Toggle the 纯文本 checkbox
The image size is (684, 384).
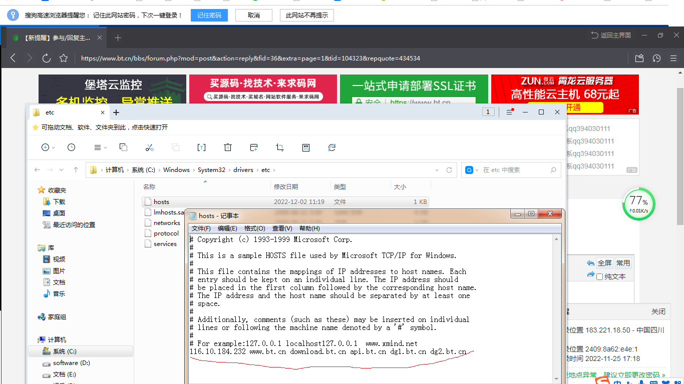pos(599,276)
